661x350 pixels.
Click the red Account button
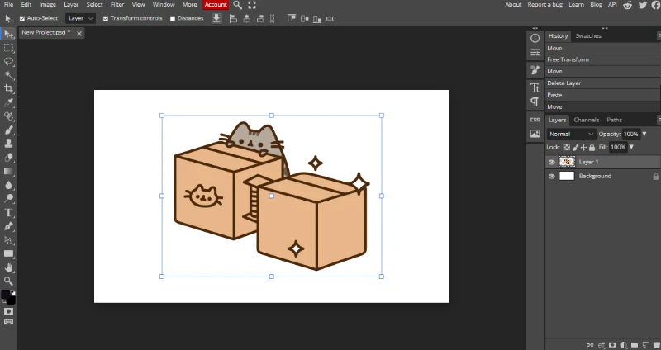pos(216,5)
